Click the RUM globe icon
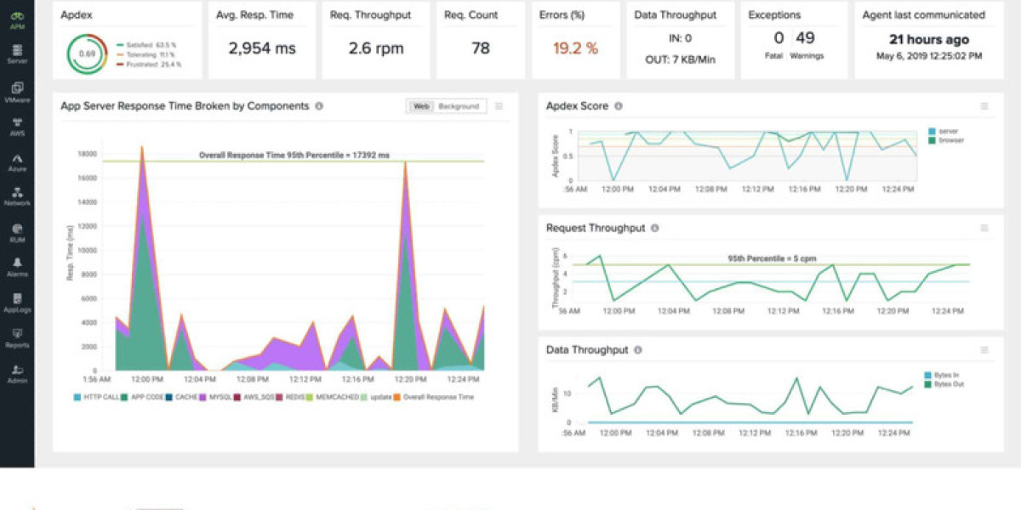This screenshot has width=1021, height=510. pos(17,230)
